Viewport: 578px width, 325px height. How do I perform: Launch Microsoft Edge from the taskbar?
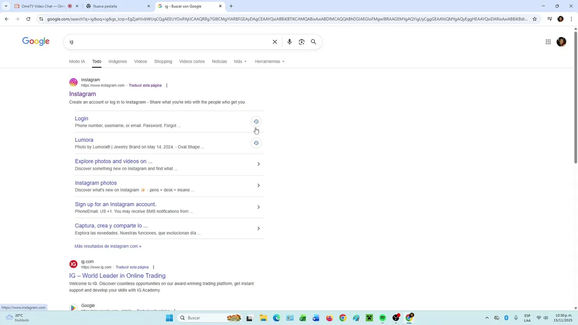point(276,318)
